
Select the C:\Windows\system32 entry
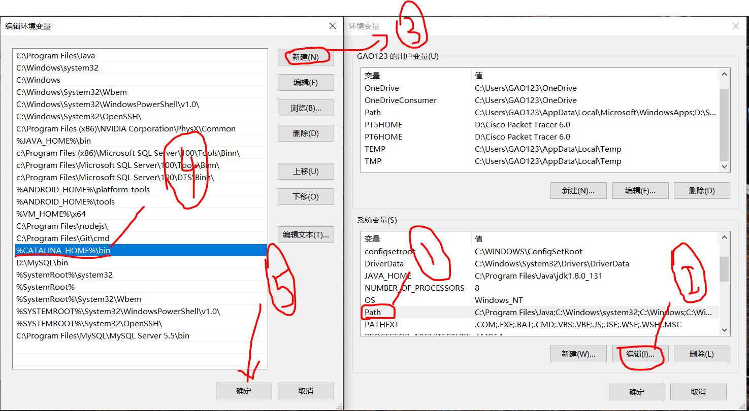(x=141, y=67)
